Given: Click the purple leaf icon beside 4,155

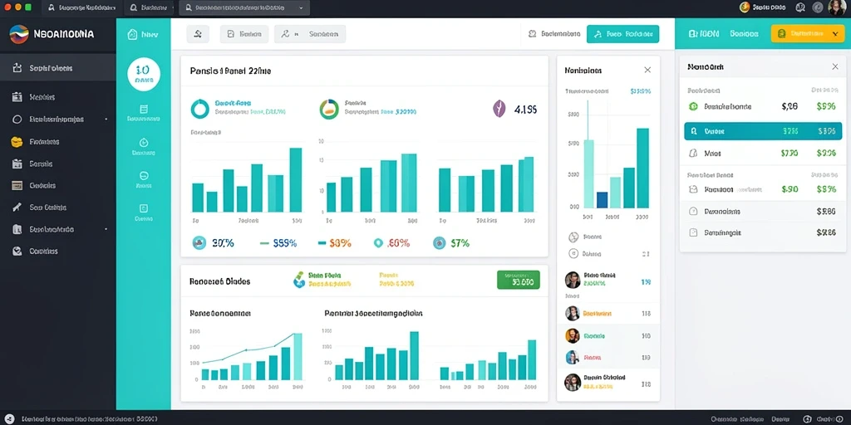Looking at the screenshot, I should 499,109.
